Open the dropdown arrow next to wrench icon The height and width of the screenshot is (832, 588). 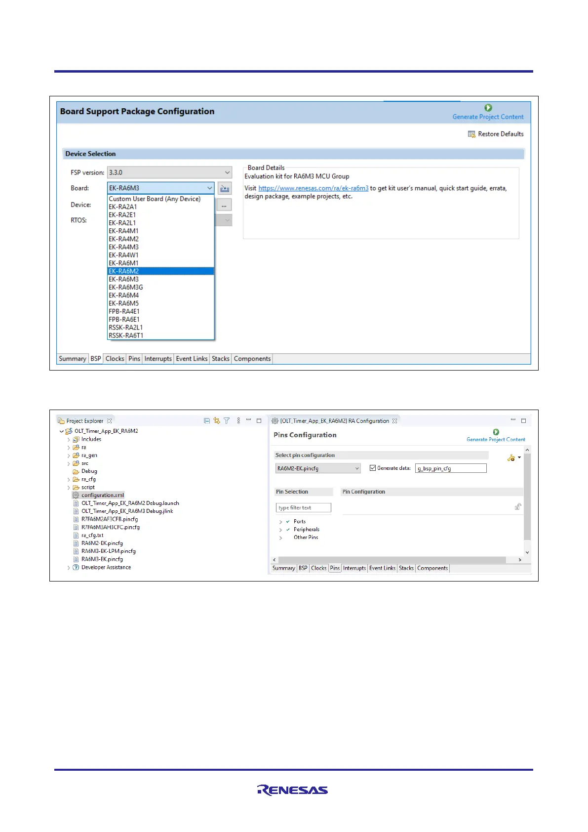point(519,458)
